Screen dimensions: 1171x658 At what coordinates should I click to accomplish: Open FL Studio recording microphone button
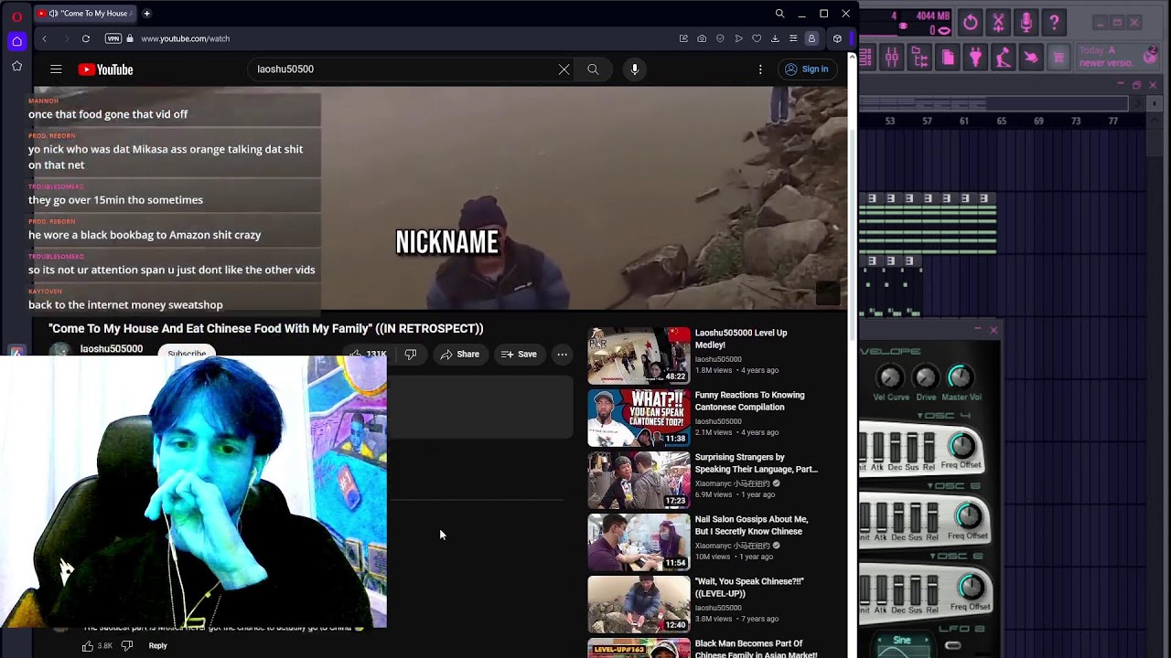[1026, 23]
